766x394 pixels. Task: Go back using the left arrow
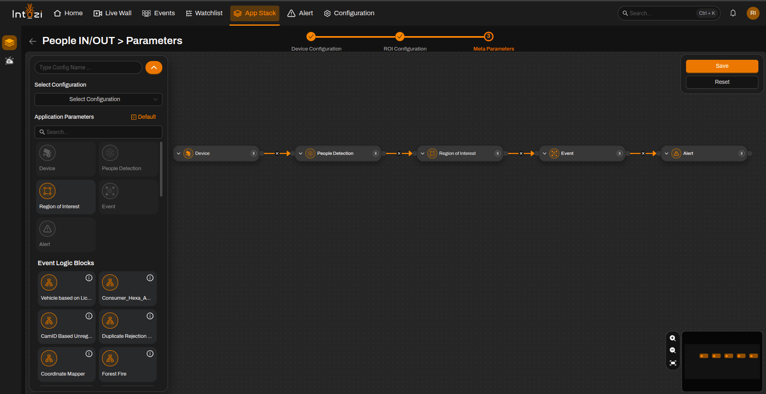coord(33,41)
